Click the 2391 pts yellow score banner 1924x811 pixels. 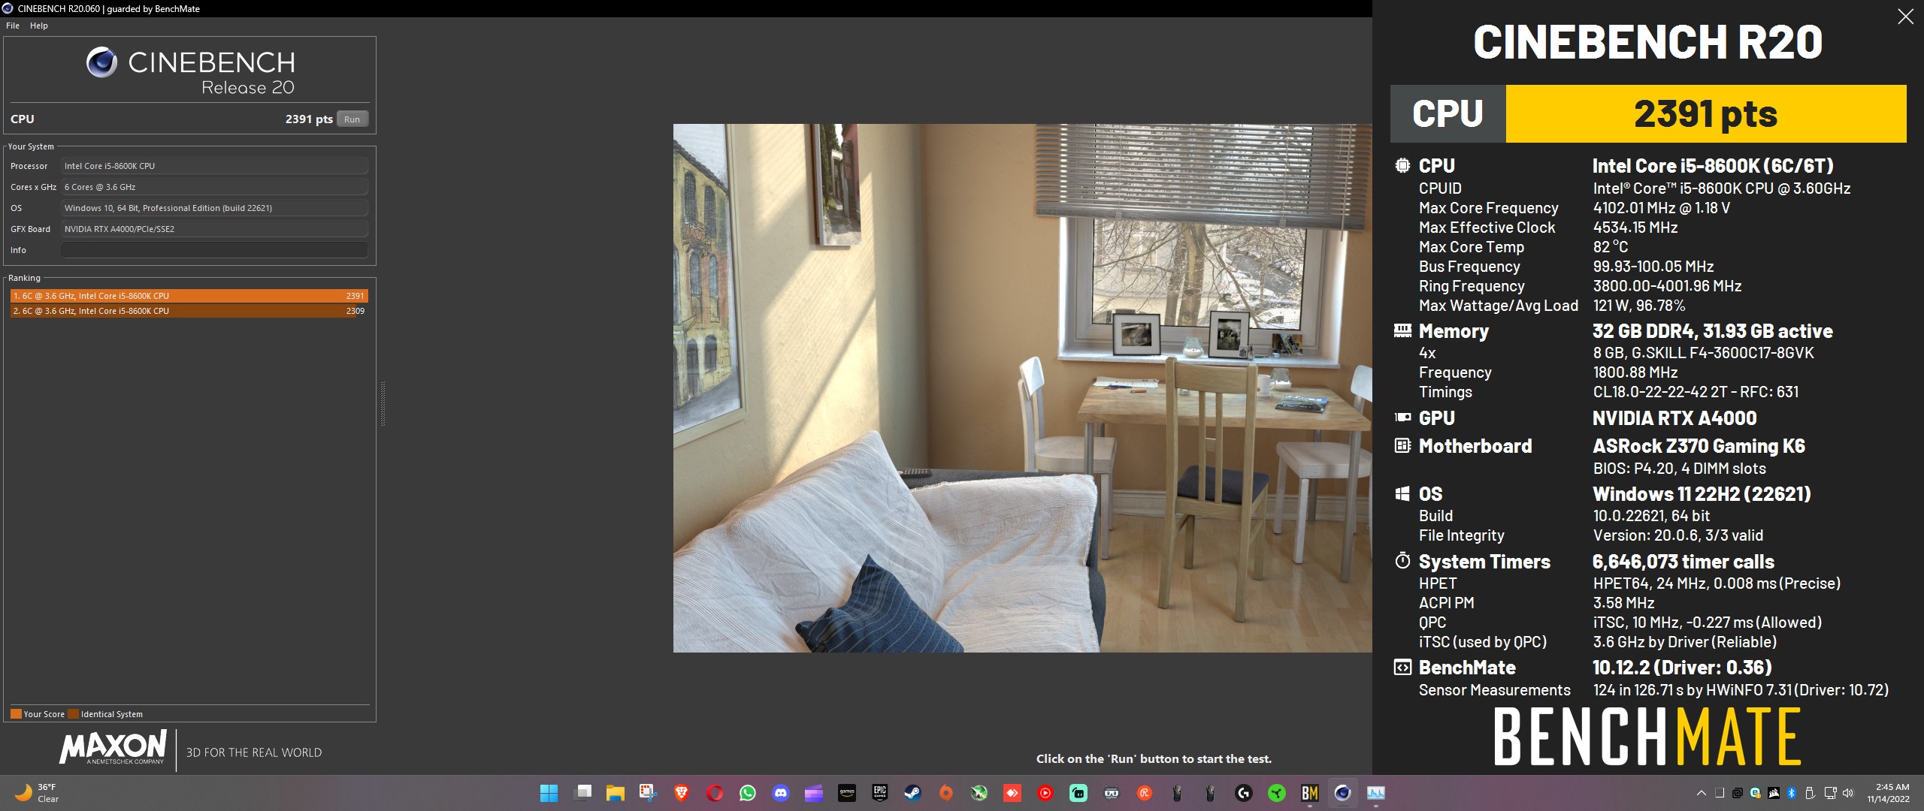point(1706,114)
